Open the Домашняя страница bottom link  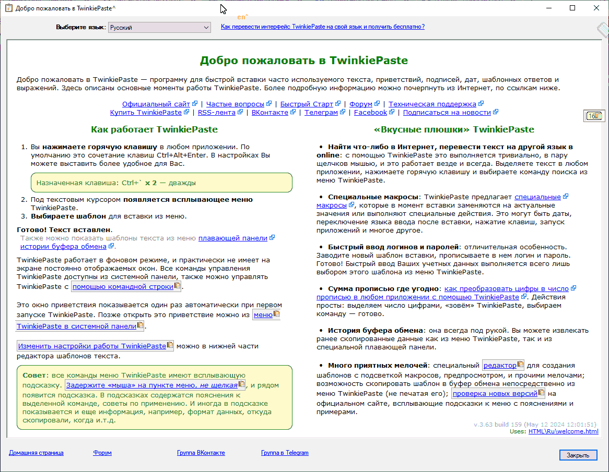tap(36, 453)
